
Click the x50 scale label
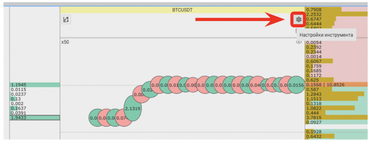pyautogui.click(x=65, y=42)
